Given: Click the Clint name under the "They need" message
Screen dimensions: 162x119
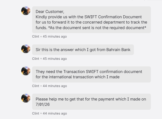Looking at the screenshot, I should (36, 86).
